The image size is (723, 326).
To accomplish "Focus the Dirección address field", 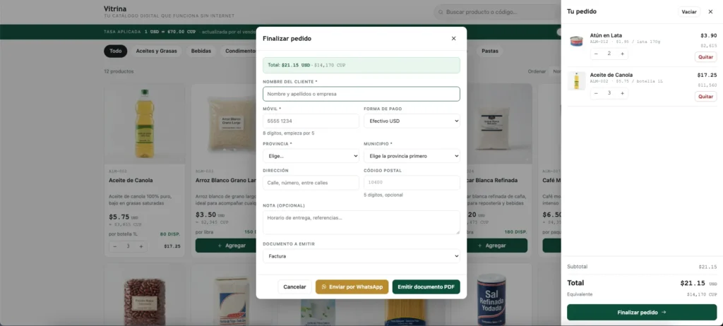I will tap(311, 183).
